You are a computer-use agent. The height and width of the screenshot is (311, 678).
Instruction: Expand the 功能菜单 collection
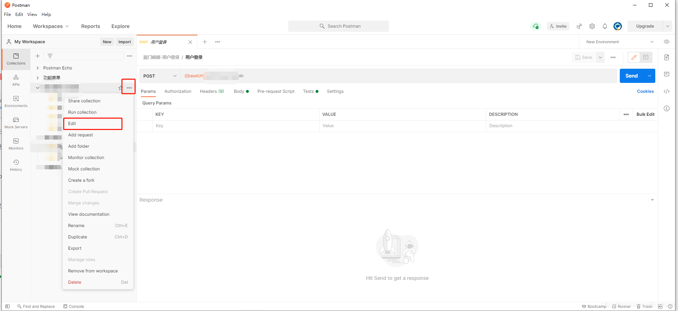coord(38,78)
